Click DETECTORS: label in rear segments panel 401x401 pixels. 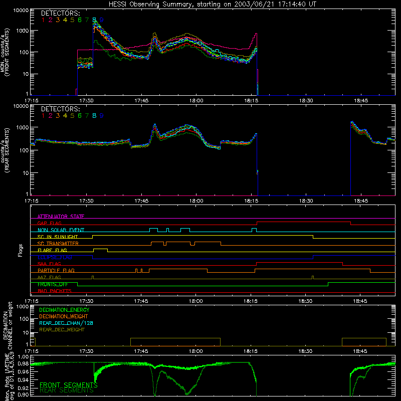(60, 109)
